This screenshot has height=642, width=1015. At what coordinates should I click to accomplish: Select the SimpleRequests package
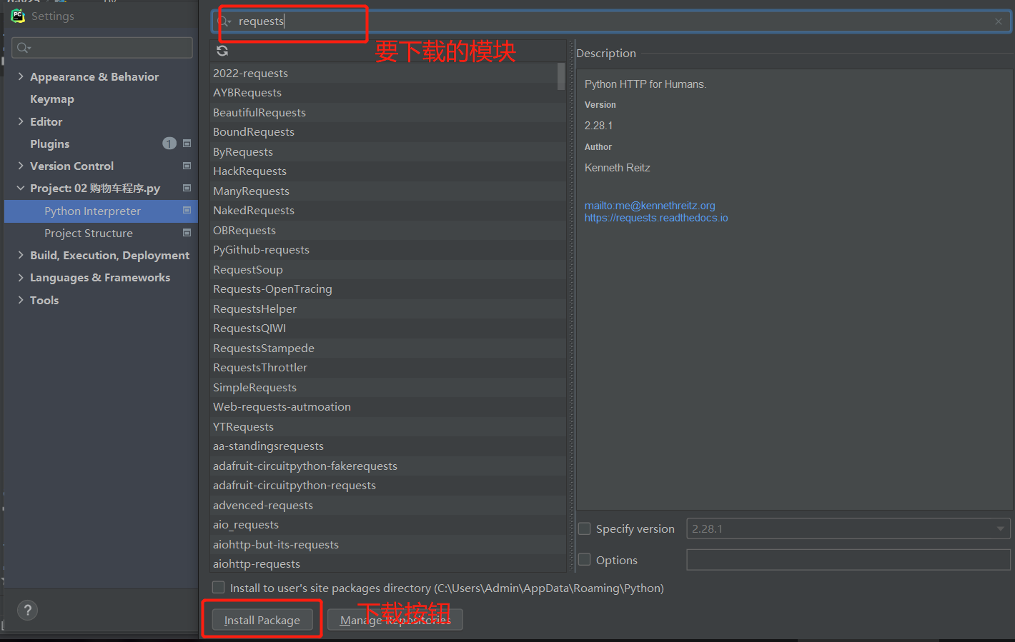pyautogui.click(x=388, y=387)
